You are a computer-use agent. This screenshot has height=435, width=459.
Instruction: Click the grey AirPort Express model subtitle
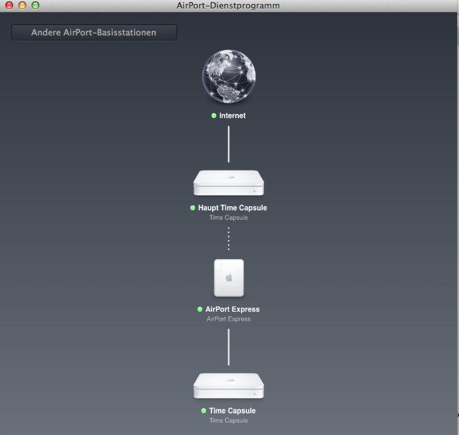click(229, 319)
